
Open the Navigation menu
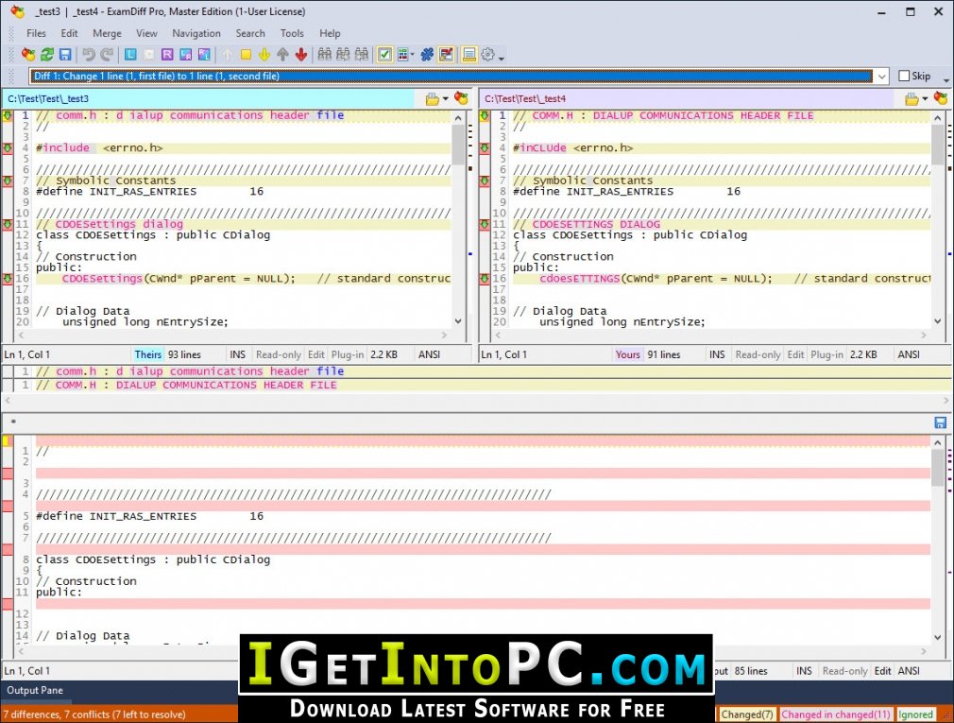tap(196, 33)
